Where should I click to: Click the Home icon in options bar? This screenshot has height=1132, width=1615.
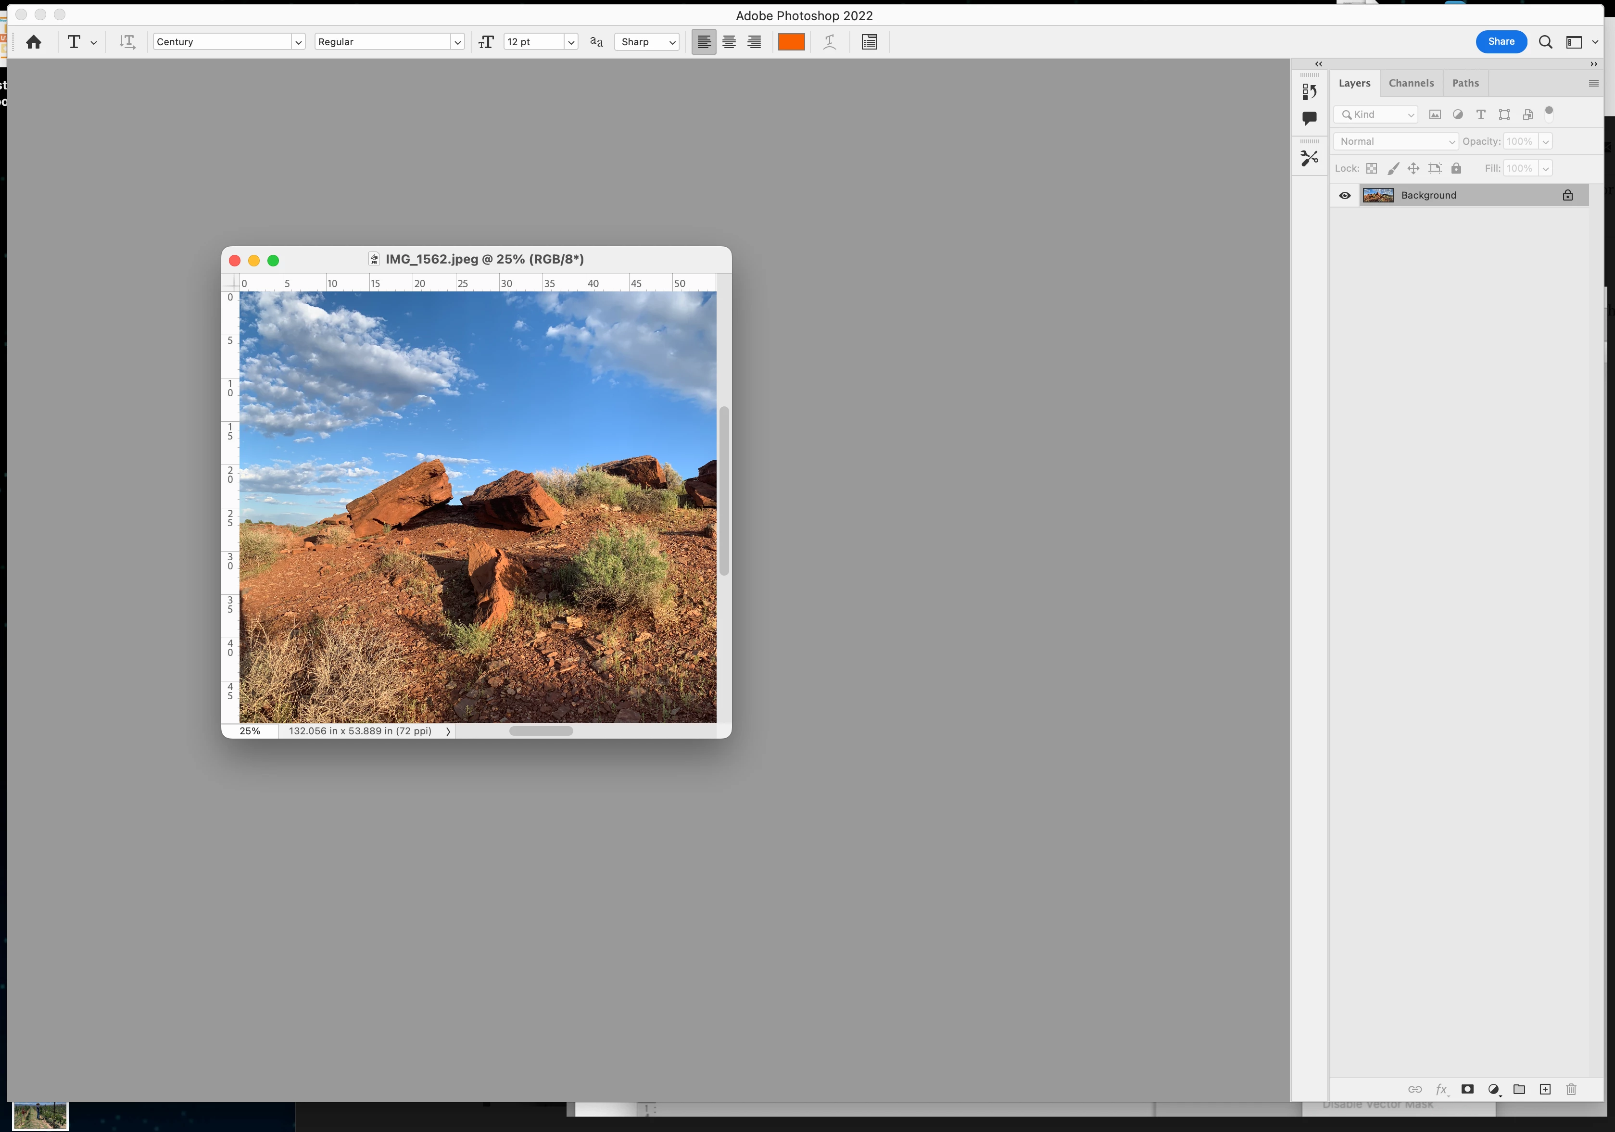pyautogui.click(x=33, y=42)
